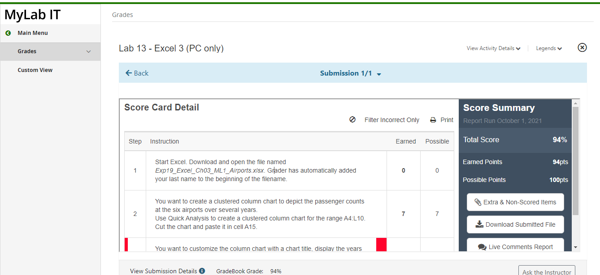
Task: Go Back to the previous page
Action: (137, 73)
